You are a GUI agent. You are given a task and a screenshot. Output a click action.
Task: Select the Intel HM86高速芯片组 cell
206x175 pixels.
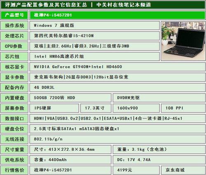click(94, 56)
